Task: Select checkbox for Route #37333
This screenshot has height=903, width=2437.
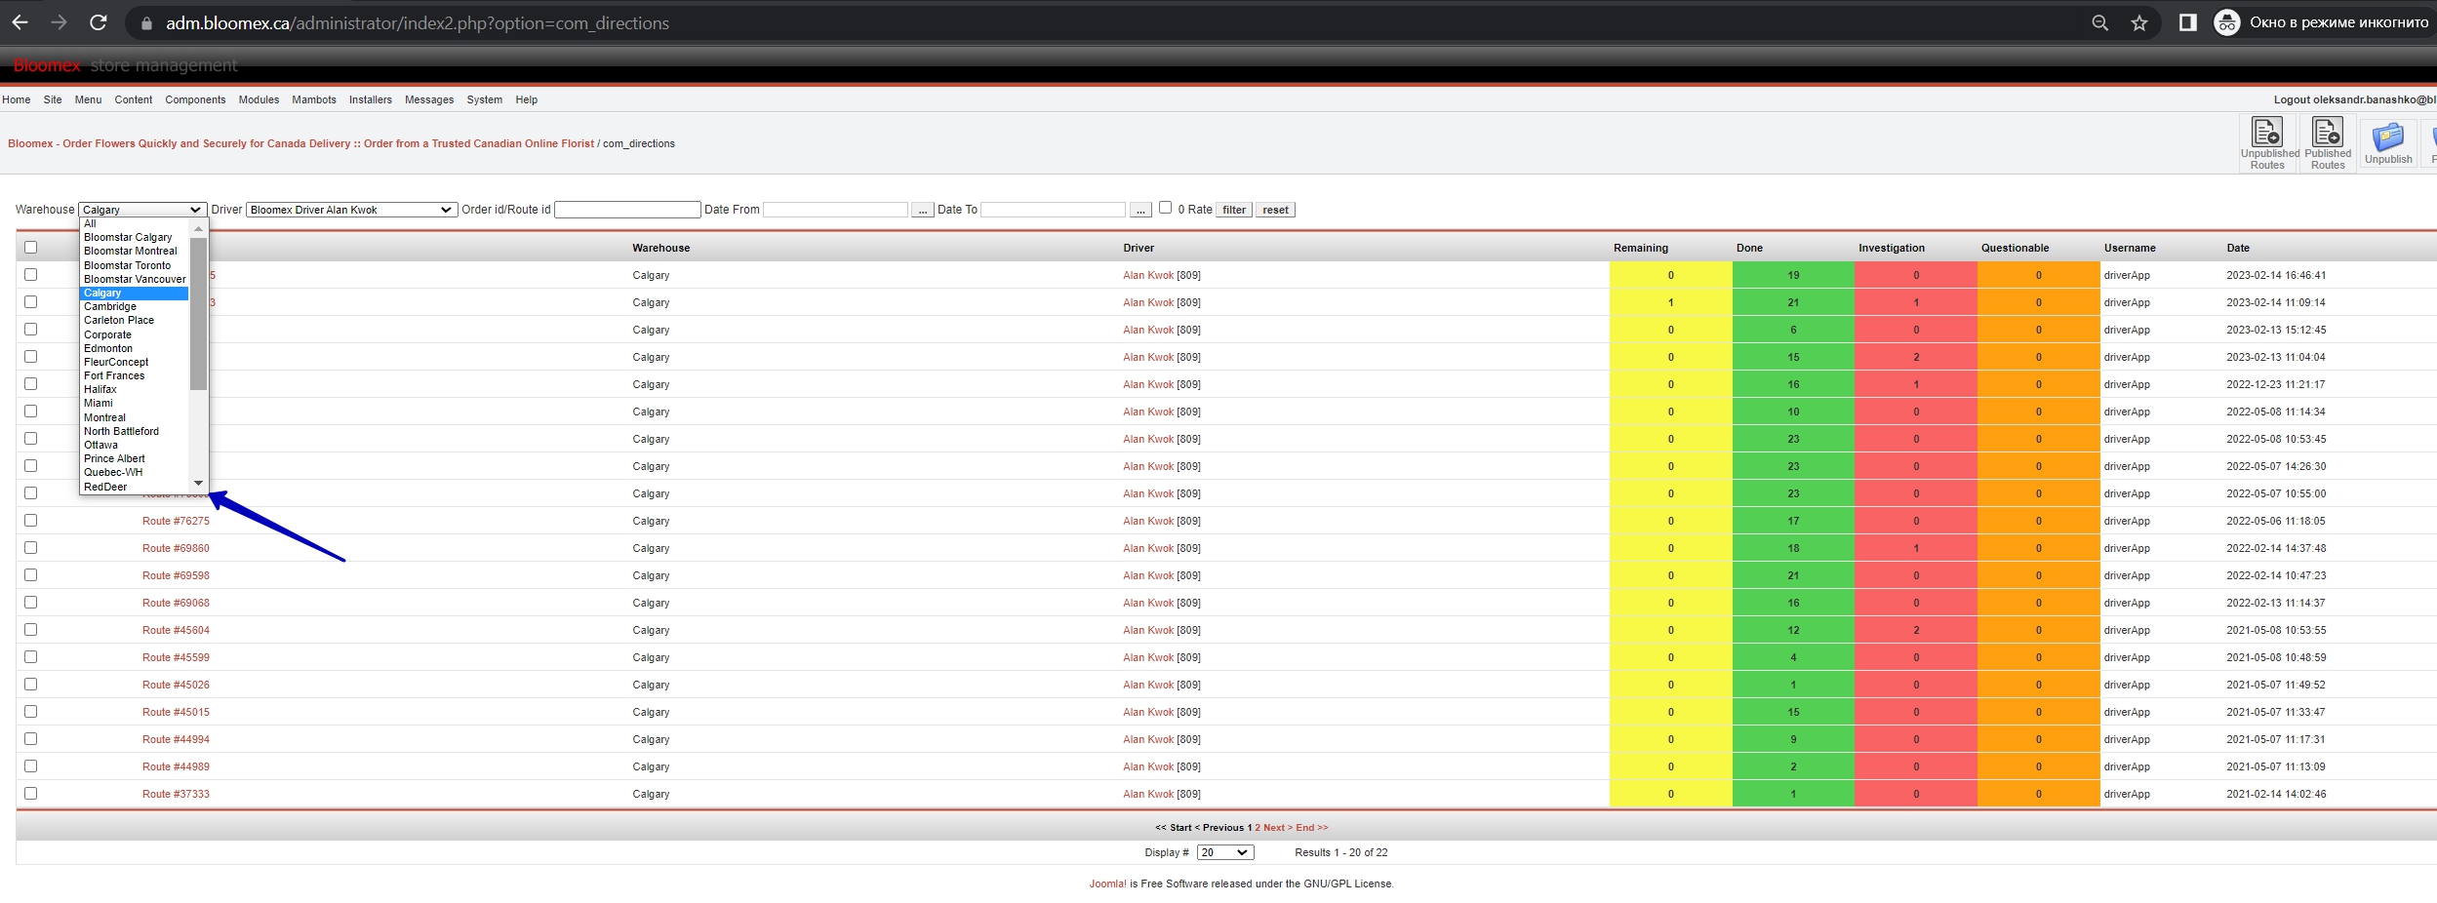Action: pos(31,794)
